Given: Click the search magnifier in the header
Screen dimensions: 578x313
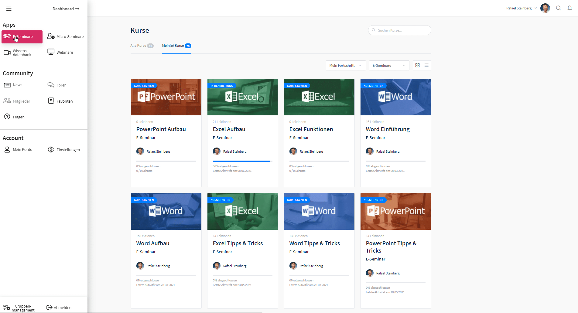Looking at the screenshot, I should point(558,8).
